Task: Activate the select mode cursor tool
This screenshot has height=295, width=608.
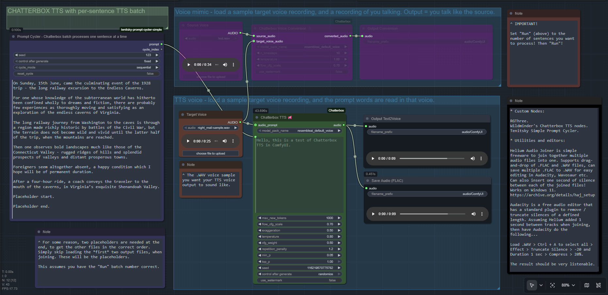Action: (x=532, y=285)
